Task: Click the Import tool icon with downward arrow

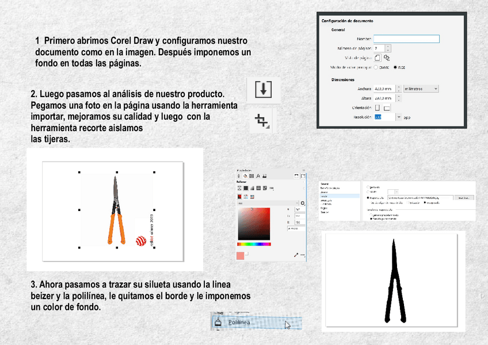Action: pos(264,90)
